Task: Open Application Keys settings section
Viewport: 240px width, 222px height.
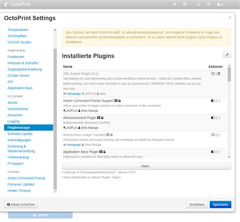Action: tap(20, 88)
